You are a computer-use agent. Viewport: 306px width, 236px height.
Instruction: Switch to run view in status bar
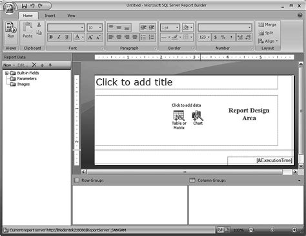[227, 230]
